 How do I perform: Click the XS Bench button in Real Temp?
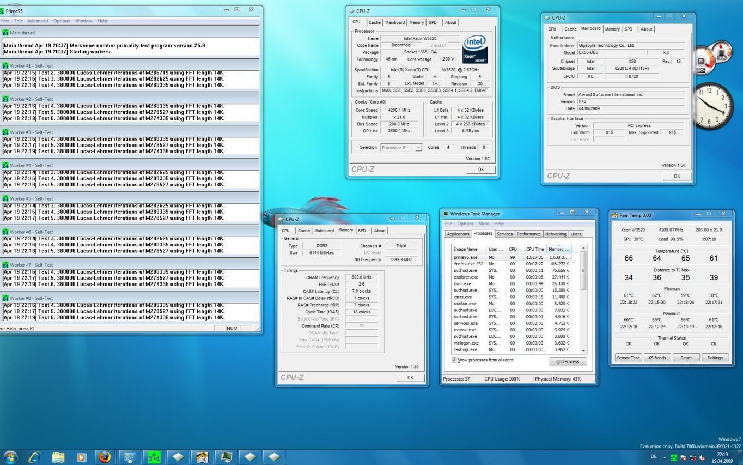[x=656, y=358]
